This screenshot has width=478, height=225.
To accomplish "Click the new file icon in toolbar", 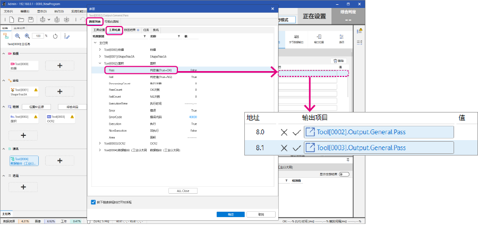I will click(x=11, y=20).
